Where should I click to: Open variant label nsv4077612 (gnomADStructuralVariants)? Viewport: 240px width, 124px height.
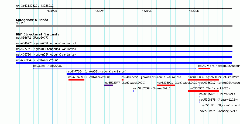(x=46, y=49)
